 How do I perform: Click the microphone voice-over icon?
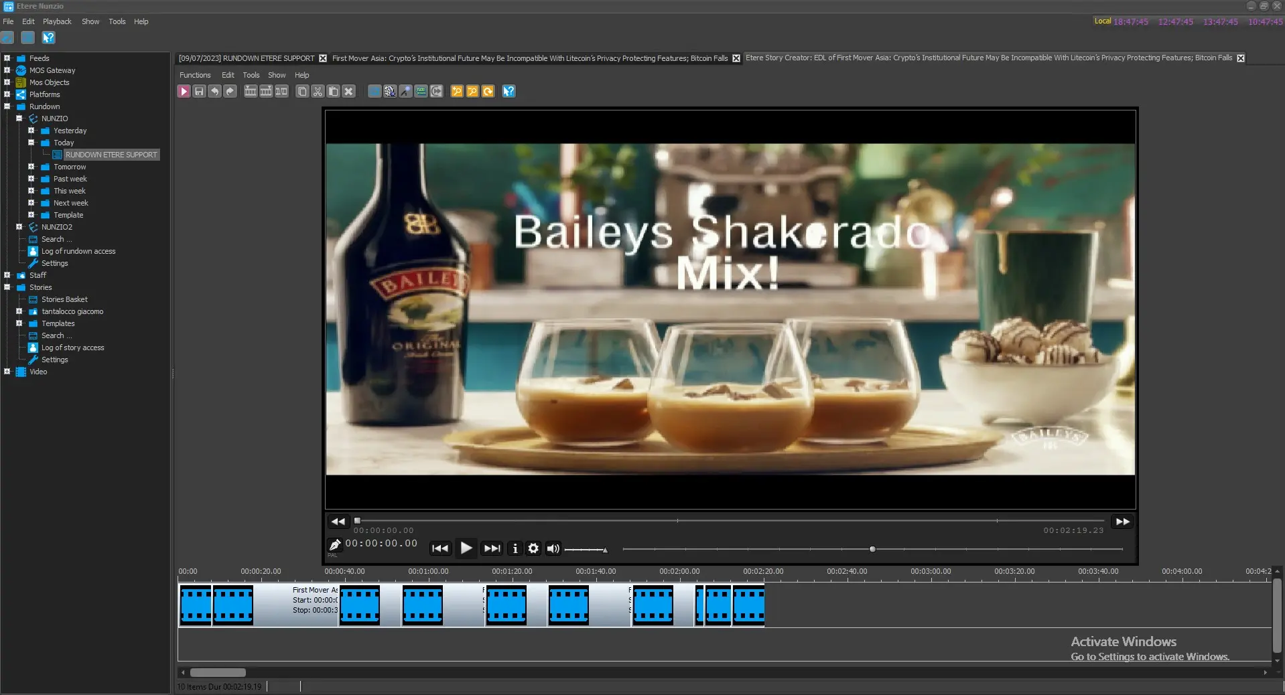pos(405,92)
